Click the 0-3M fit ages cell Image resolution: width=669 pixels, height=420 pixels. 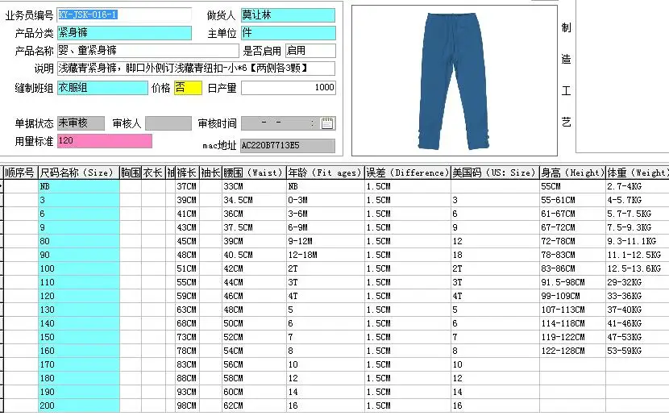point(325,200)
